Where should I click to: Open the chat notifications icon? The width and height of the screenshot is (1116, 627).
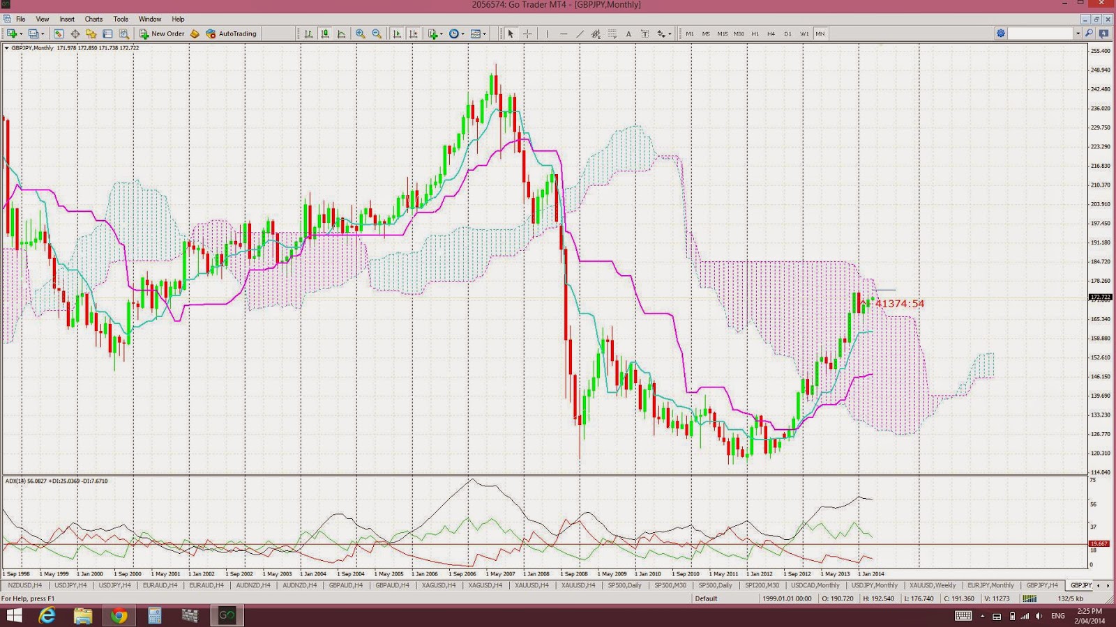click(x=1103, y=33)
